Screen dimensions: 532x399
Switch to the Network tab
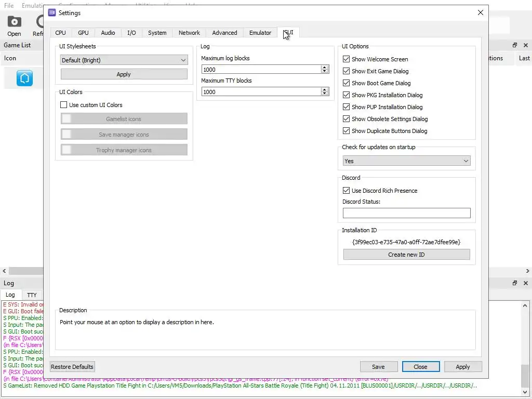coord(189,33)
